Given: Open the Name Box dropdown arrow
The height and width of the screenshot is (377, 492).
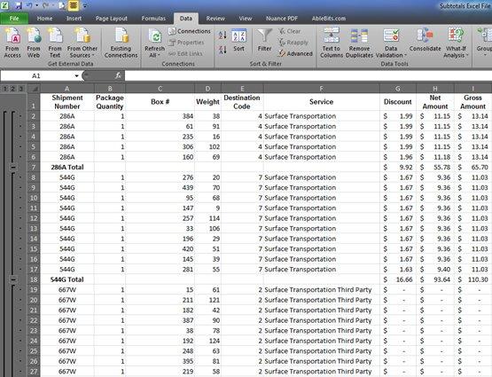Looking at the screenshot, I should click(76, 76).
